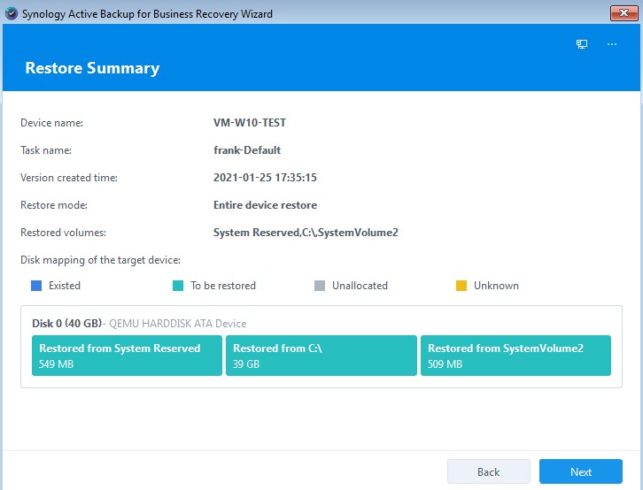Click the Restore mode label
Image resolution: width=643 pixels, height=490 pixels.
[54, 205]
